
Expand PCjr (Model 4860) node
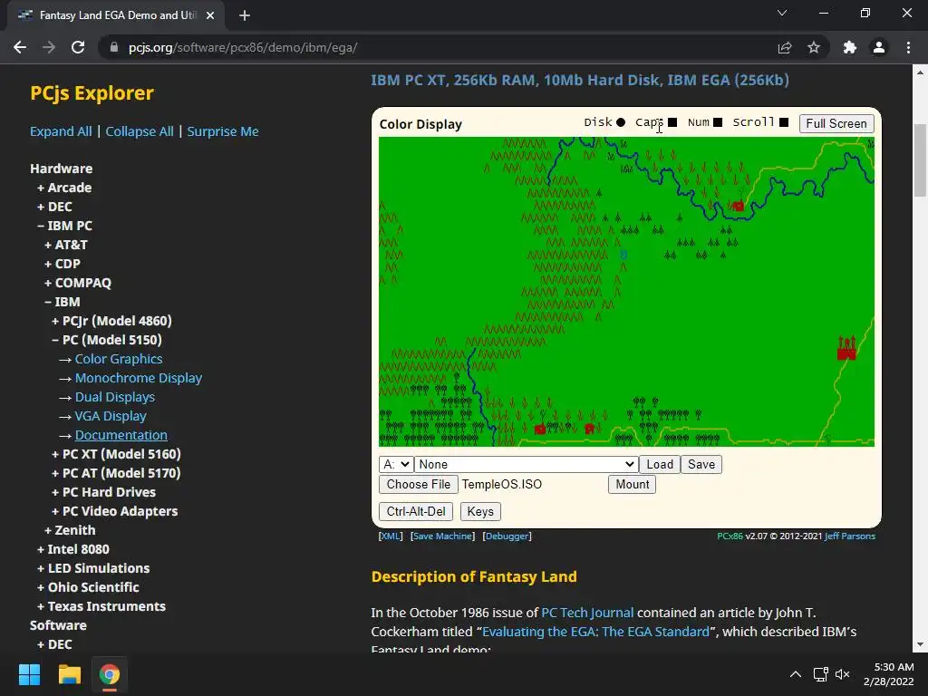pos(111,321)
